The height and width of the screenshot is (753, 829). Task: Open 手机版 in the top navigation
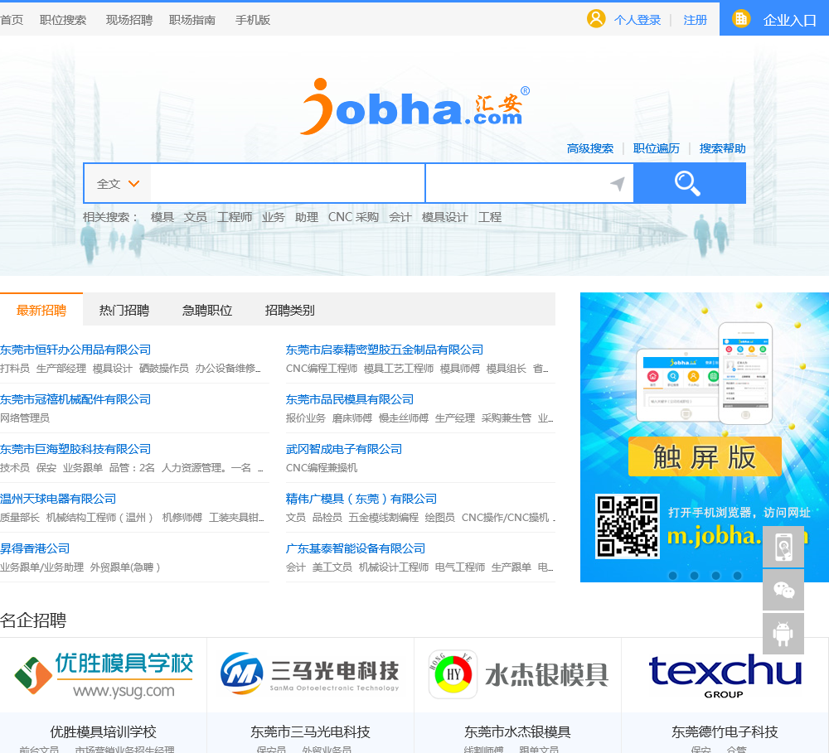coord(253,20)
